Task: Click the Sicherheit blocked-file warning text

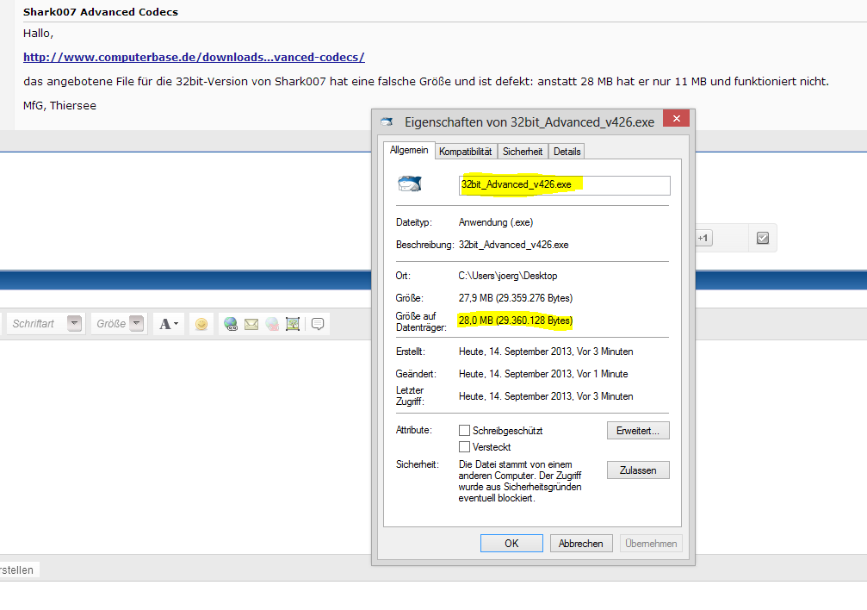Action: (x=520, y=481)
